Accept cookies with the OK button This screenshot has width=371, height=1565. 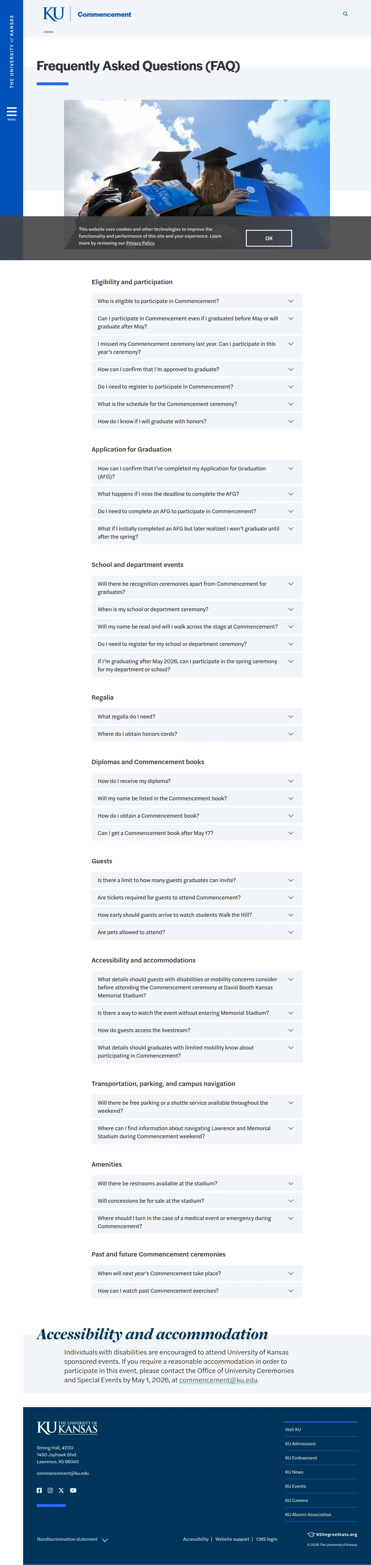269,238
